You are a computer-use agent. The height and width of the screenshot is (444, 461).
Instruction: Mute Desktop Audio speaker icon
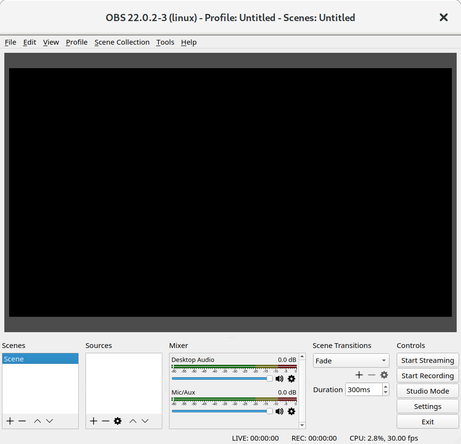(x=279, y=379)
